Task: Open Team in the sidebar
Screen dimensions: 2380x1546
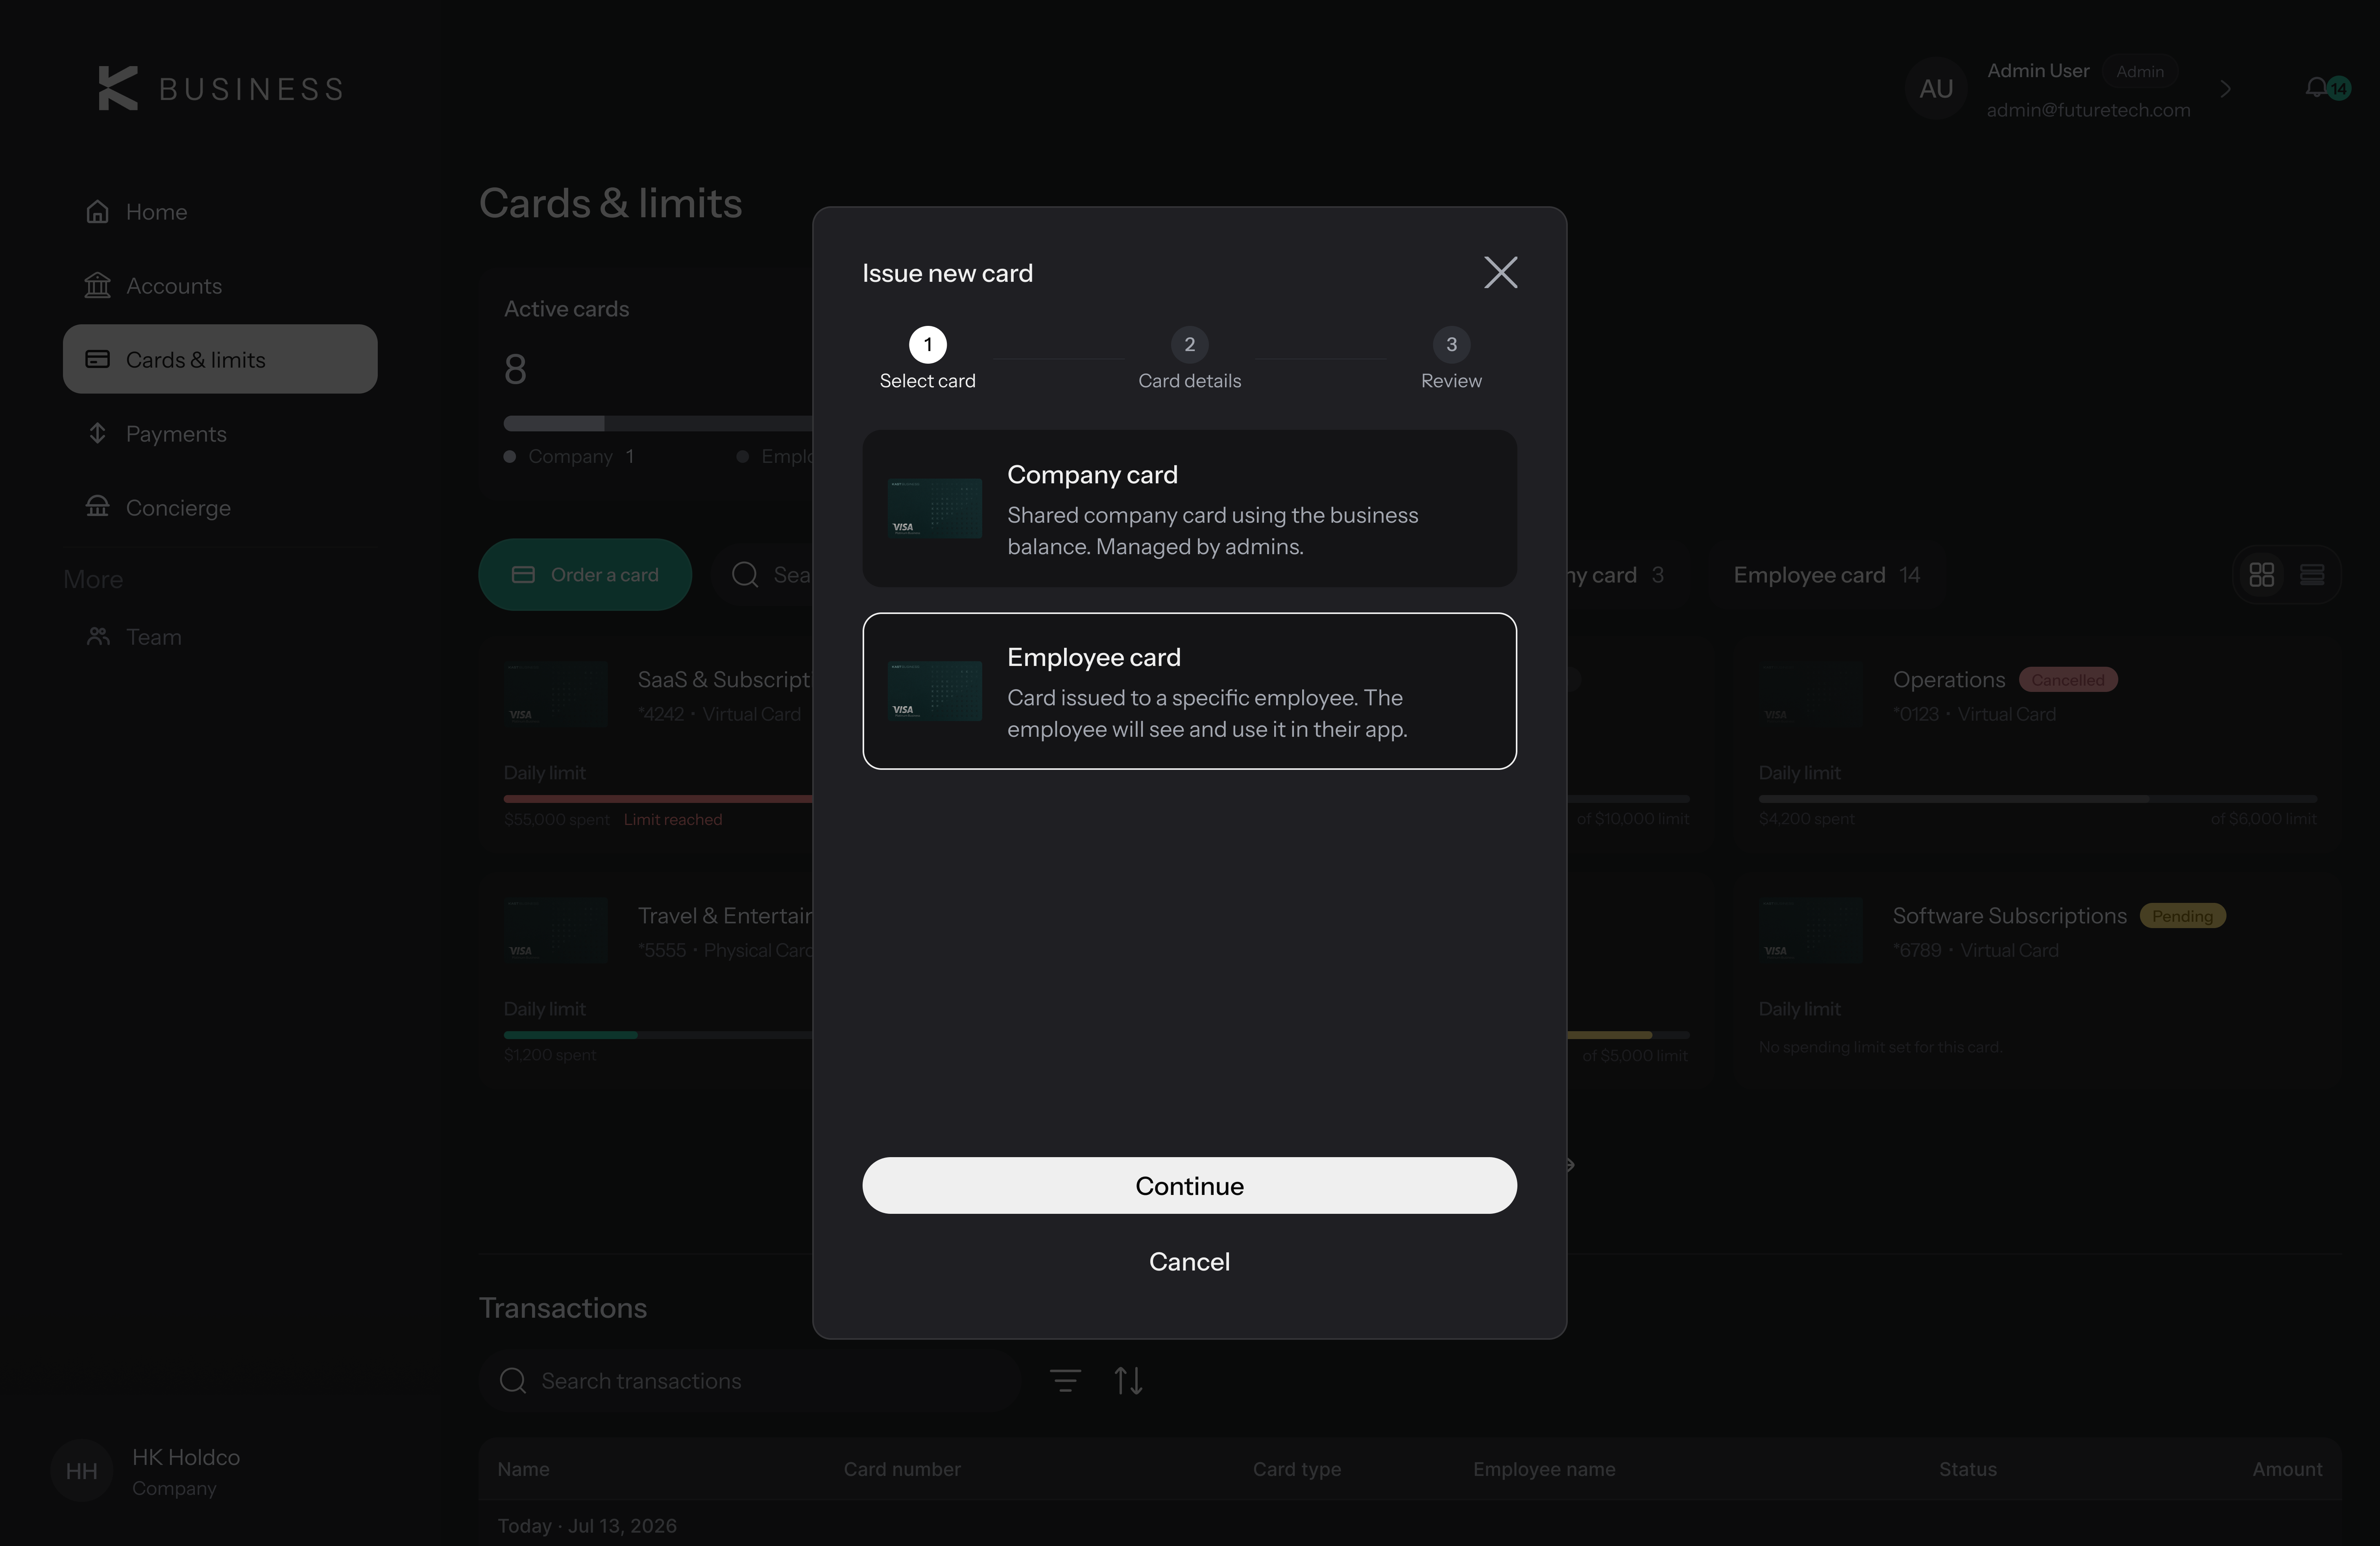Action: point(220,637)
